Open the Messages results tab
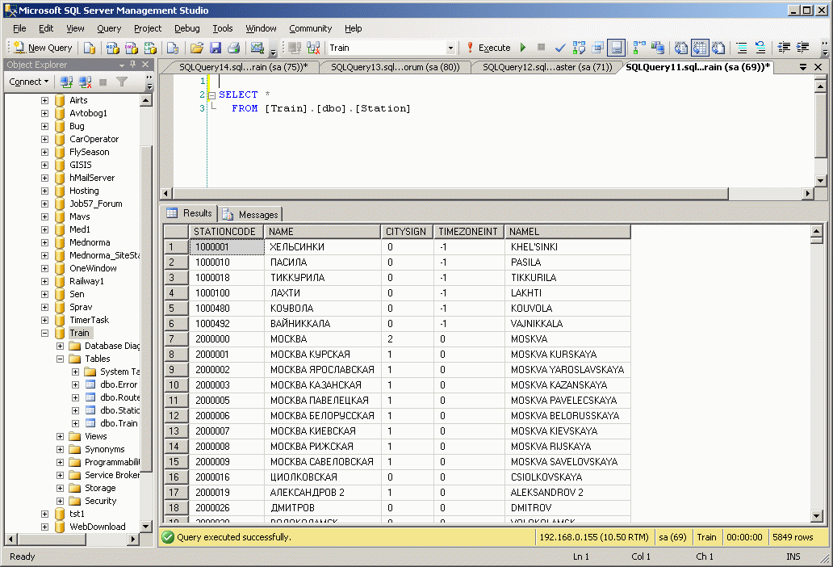The width and height of the screenshot is (833, 567). (x=251, y=214)
